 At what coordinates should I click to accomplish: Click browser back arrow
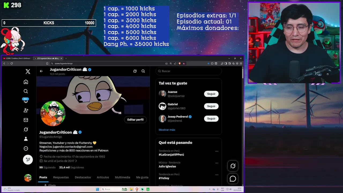point(4,64)
